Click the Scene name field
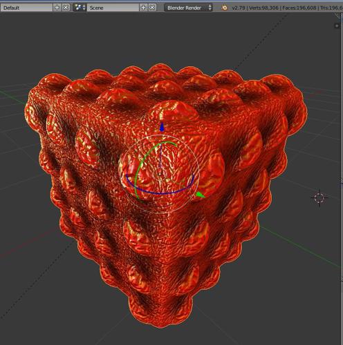This screenshot has height=345, width=343. coord(113,8)
